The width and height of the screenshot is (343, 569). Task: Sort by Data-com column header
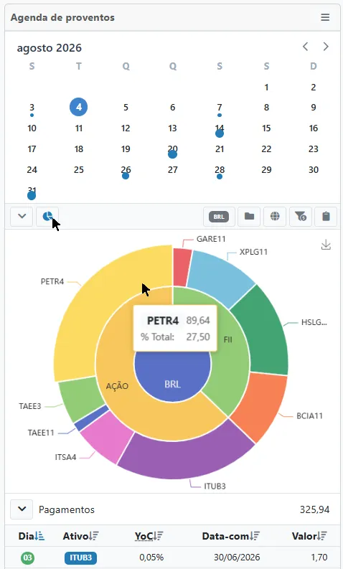pyautogui.click(x=230, y=536)
